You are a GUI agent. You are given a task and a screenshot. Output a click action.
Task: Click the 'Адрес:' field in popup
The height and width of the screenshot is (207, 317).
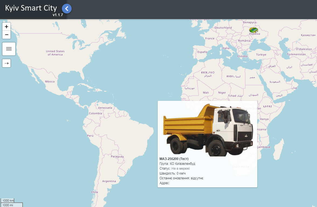164,183
